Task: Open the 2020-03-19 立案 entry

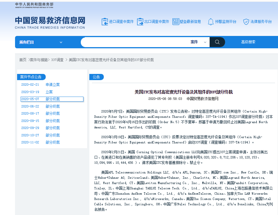Action: 37,92
